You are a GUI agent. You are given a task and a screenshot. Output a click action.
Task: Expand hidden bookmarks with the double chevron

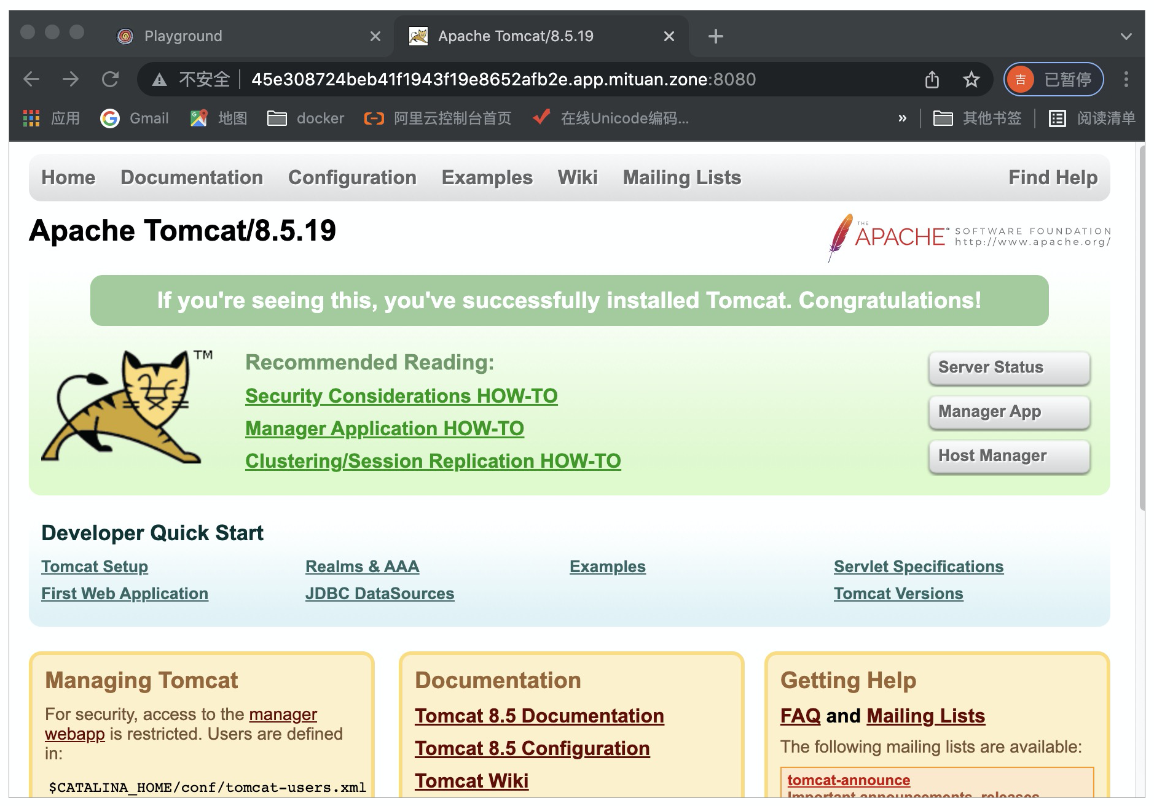(x=902, y=118)
